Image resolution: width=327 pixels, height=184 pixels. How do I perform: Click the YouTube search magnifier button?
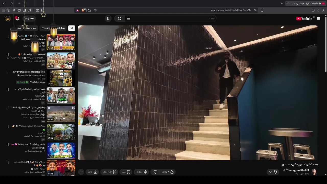click(120, 18)
